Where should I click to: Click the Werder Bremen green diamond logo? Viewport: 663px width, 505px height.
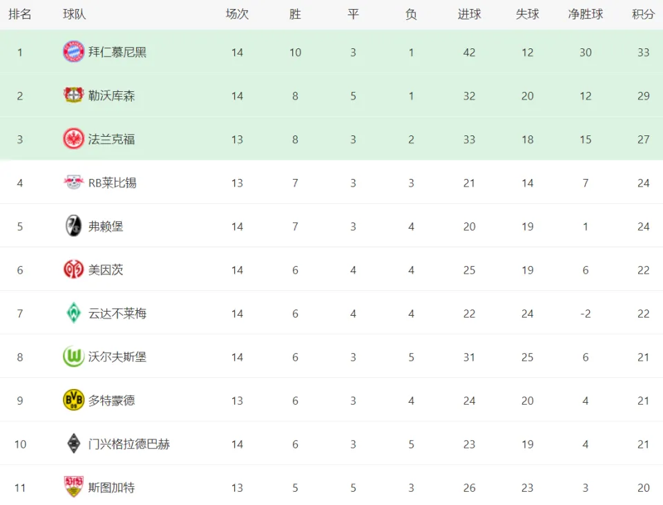pyautogui.click(x=74, y=313)
